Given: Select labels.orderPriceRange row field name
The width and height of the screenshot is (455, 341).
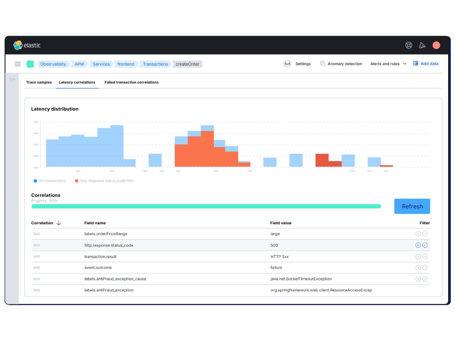Looking at the screenshot, I should click(x=106, y=234).
